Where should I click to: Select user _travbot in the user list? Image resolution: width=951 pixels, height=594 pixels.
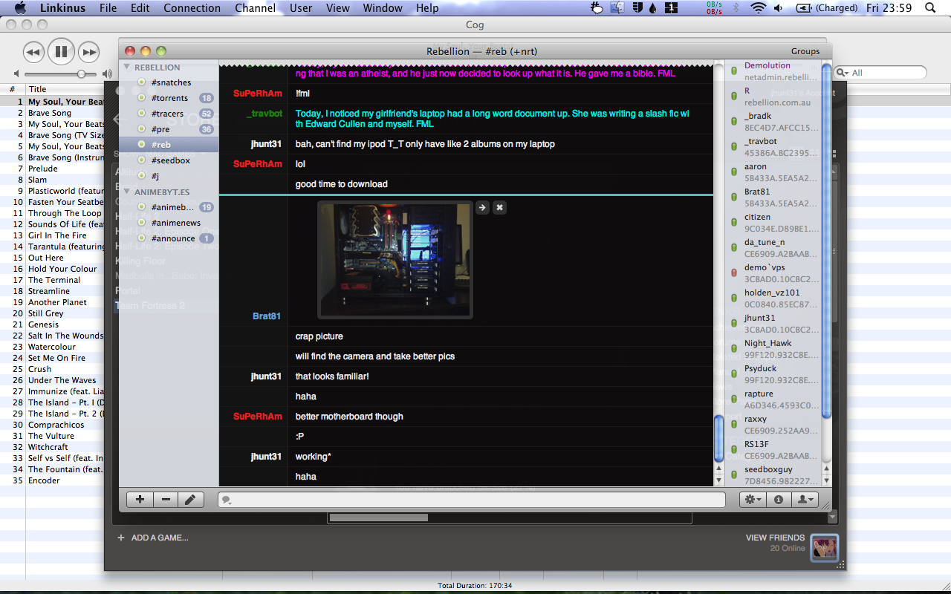(x=773, y=147)
